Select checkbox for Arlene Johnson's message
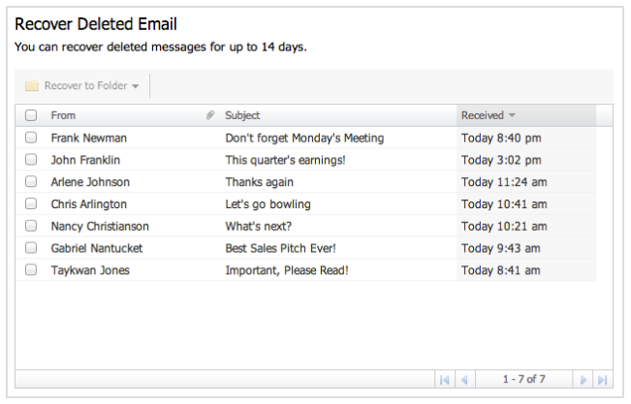This screenshot has height=404, width=631. 31,181
